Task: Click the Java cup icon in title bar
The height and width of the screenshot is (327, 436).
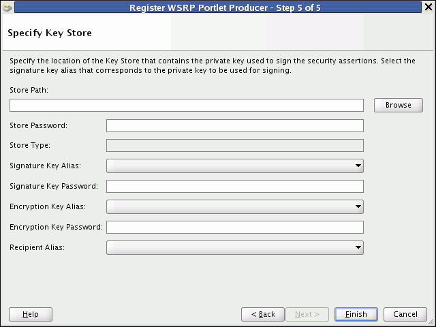Action: 7,7
